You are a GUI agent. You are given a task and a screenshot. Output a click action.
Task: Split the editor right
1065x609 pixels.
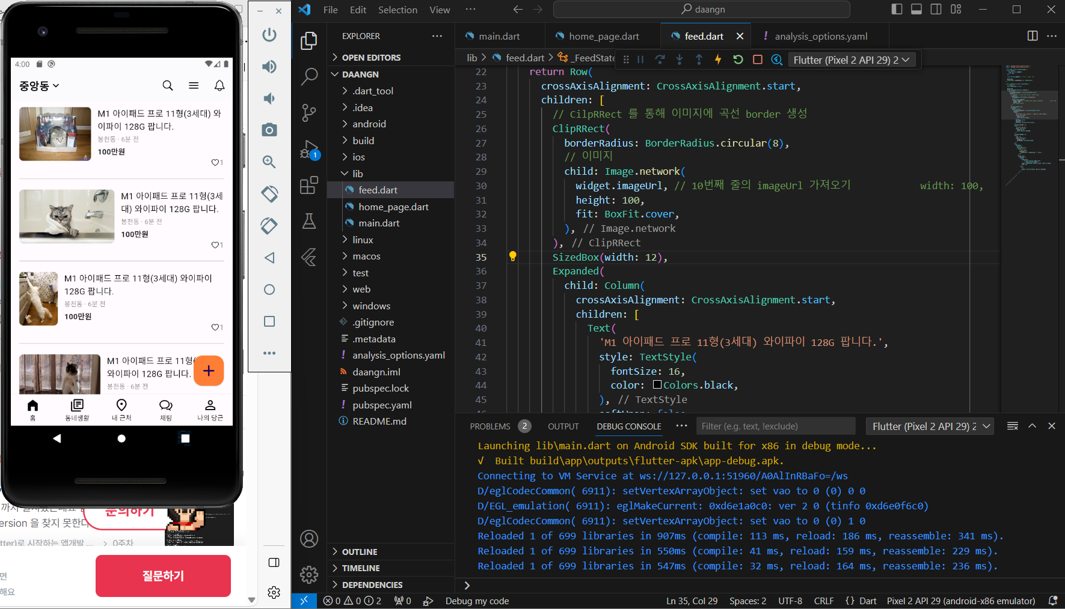point(1033,36)
